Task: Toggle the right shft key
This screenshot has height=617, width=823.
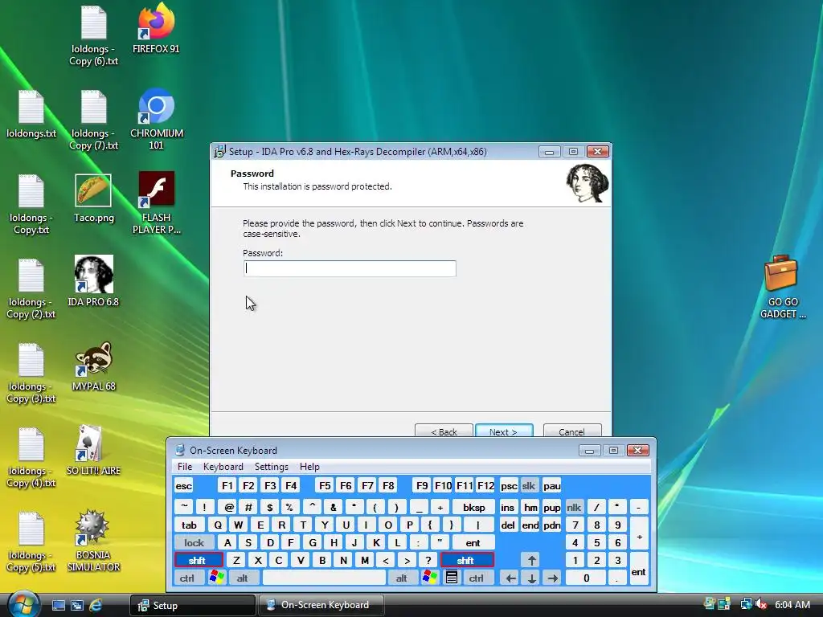Action: (467, 560)
